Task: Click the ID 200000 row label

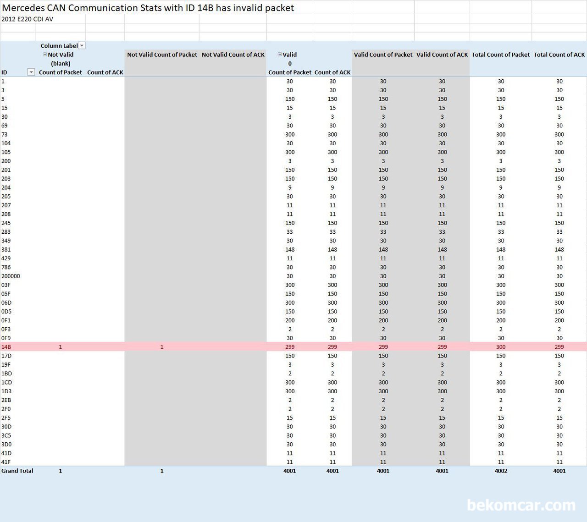Action: coord(11,276)
